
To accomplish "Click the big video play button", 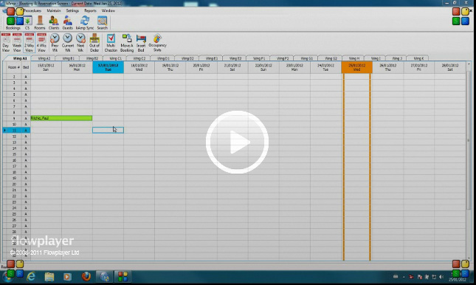I will [237, 142].
